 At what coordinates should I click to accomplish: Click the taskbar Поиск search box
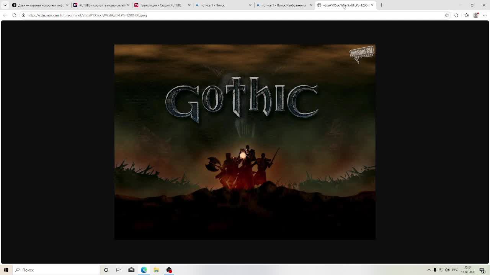[x=56, y=270]
